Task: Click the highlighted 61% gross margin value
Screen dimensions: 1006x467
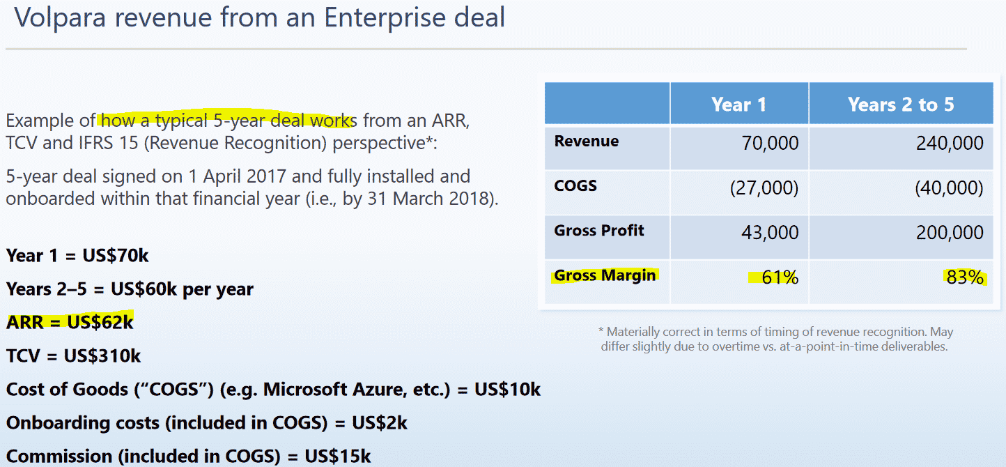Action: (779, 277)
